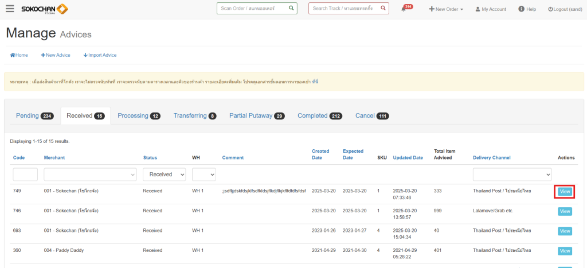Click 'Displaying 1-15 of 15 results' text
The height and width of the screenshot is (268, 587).
[x=40, y=141]
